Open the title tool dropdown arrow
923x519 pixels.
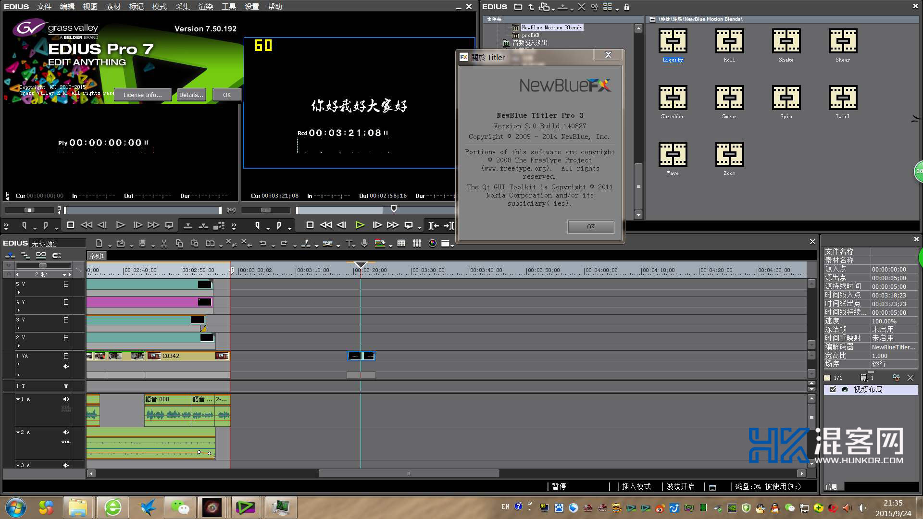point(355,246)
